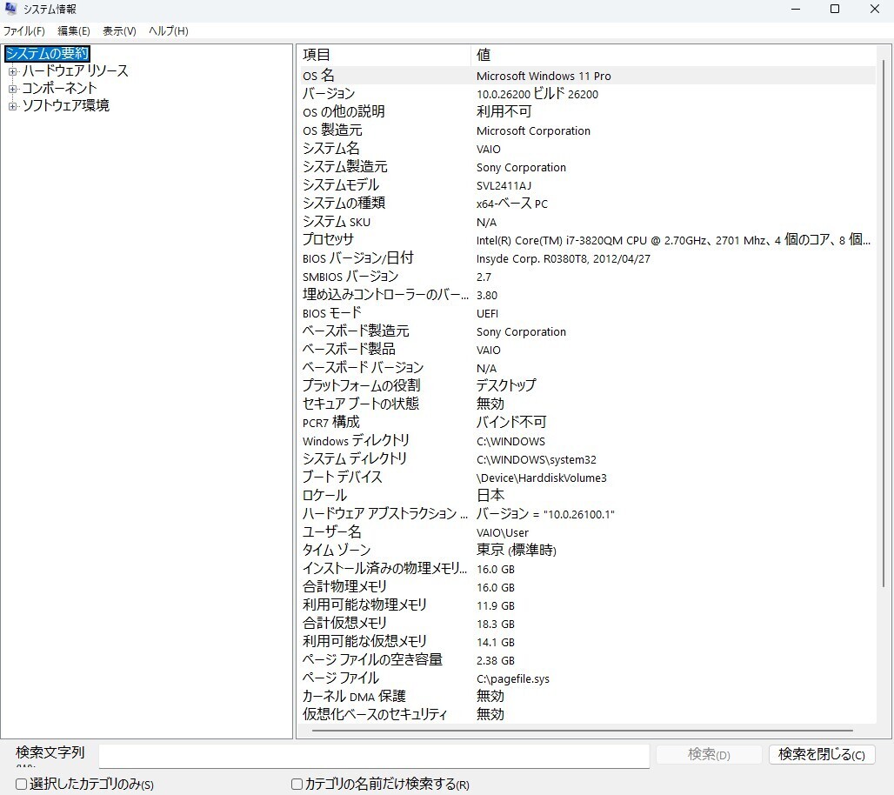Screen dimensions: 894x795
Task: Click the 項目 column header
Action: [x=385, y=55]
